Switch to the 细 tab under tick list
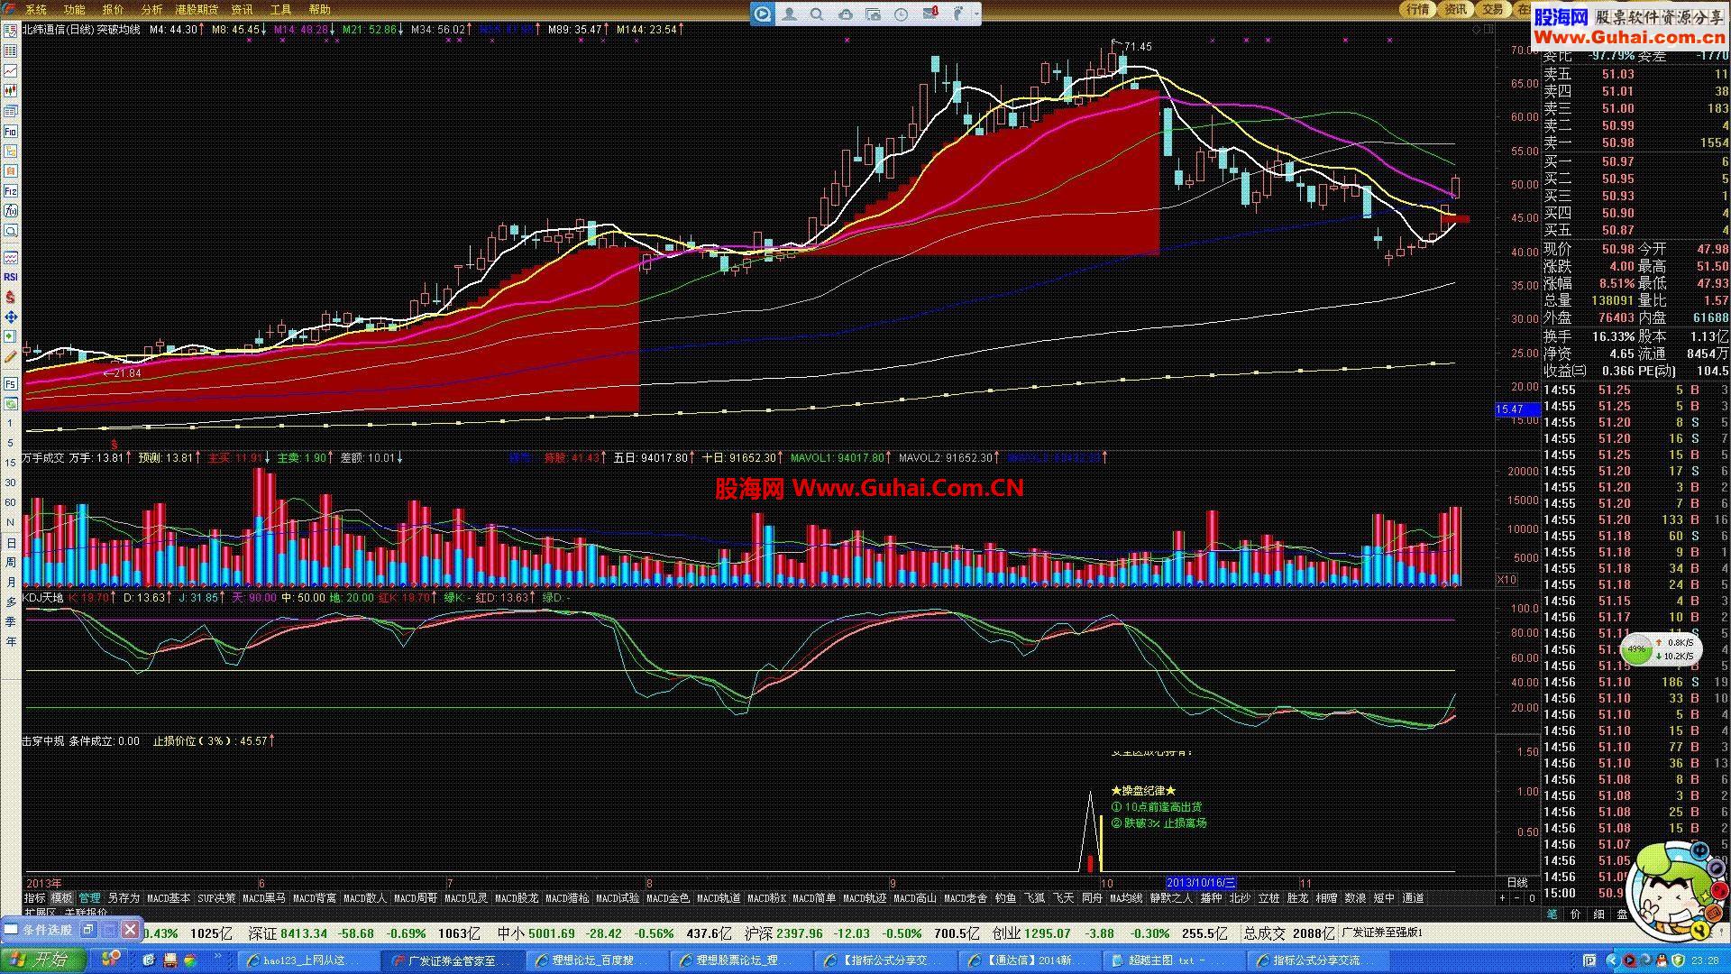The width and height of the screenshot is (1731, 974). coord(1598,914)
